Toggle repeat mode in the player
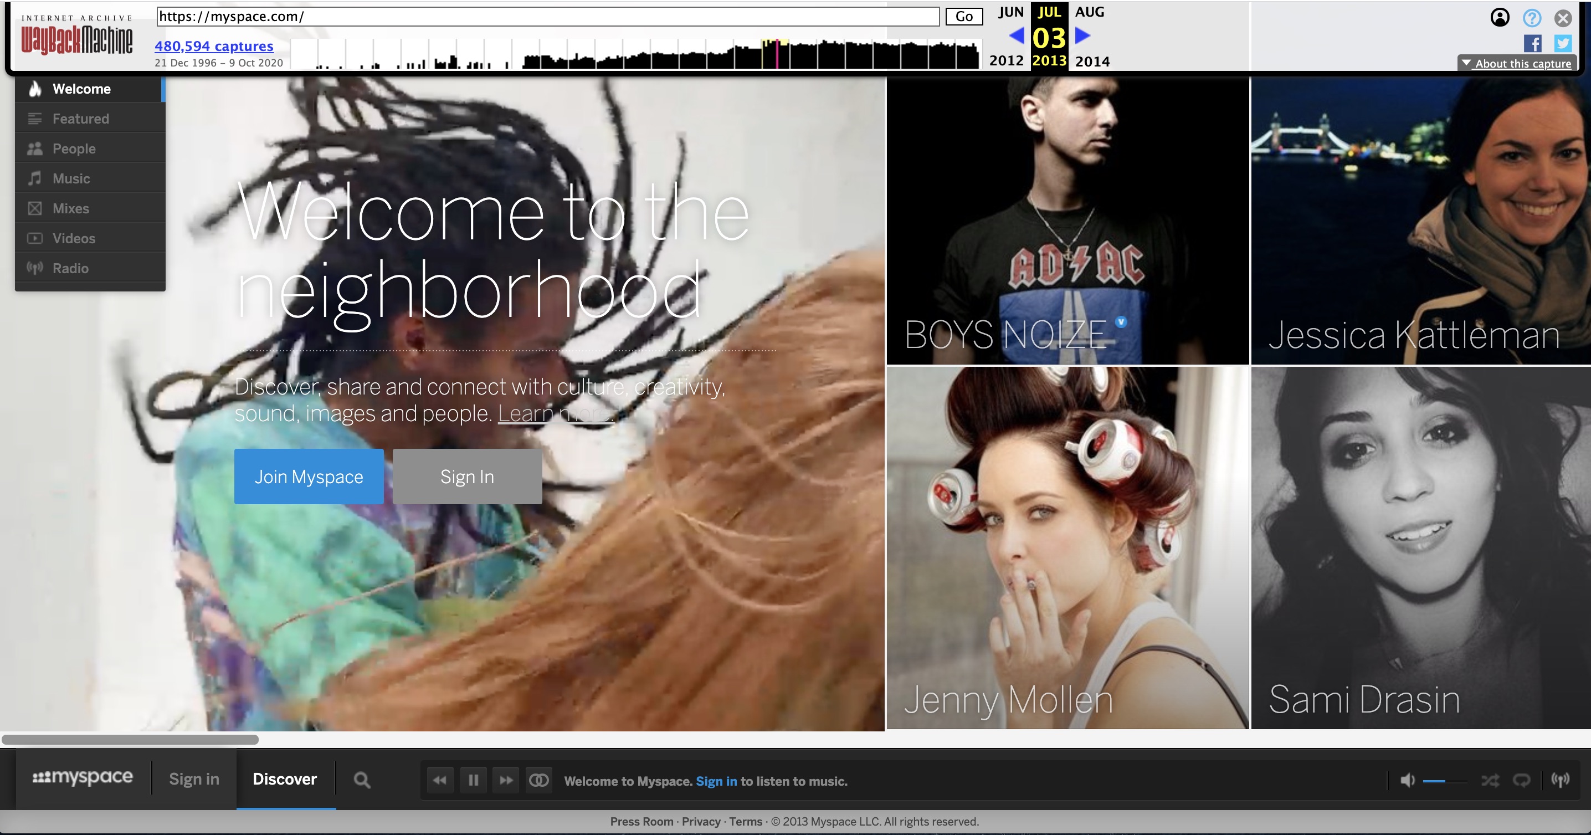The image size is (1591, 835). [x=1521, y=780]
